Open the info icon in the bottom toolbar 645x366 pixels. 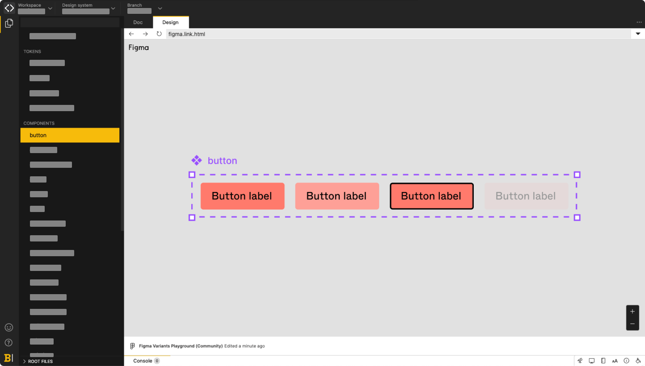[x=626, y=361]
